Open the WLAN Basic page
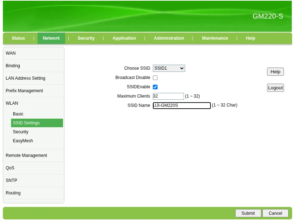 18,114
